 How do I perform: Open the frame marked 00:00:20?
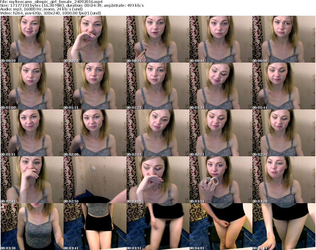click(x=95, y=39)
